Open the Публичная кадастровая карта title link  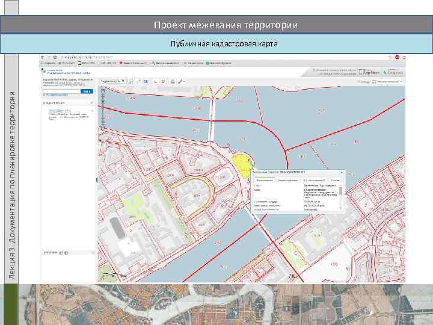[69, 73]
